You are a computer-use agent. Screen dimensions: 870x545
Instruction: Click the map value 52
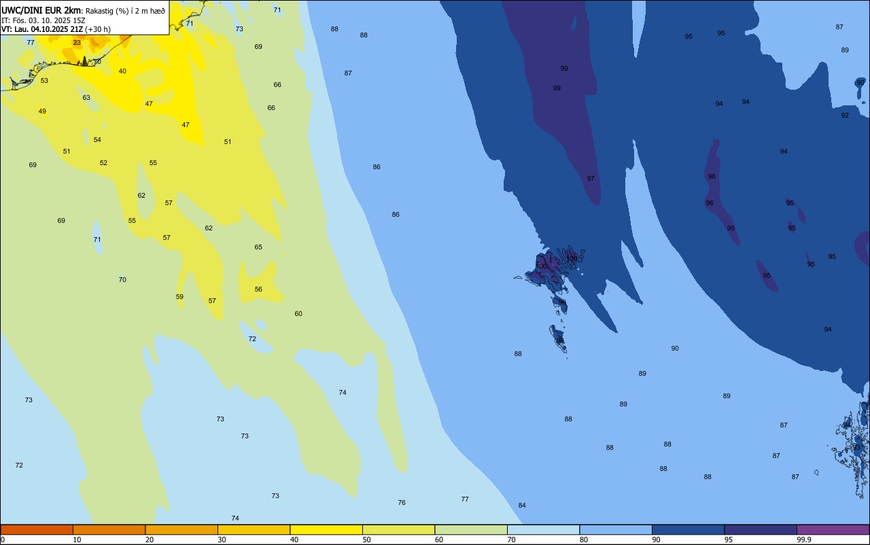[103, 162]
